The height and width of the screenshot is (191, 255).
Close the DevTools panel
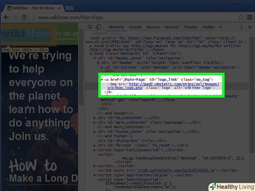[x=250, y=27]
